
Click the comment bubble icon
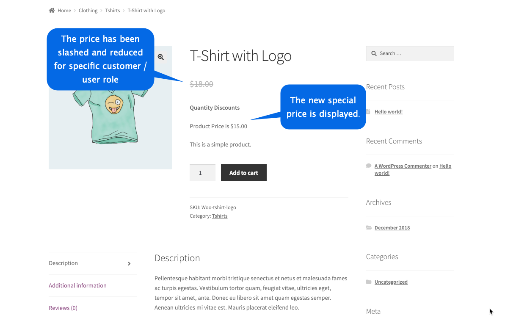pos(369,166)
